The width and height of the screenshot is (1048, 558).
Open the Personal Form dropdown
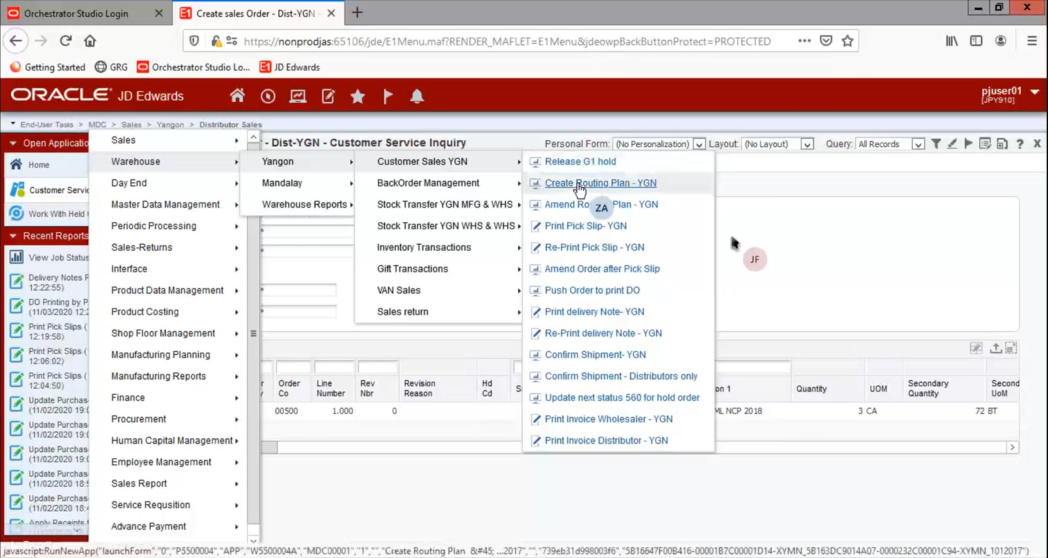coord(699,144)
